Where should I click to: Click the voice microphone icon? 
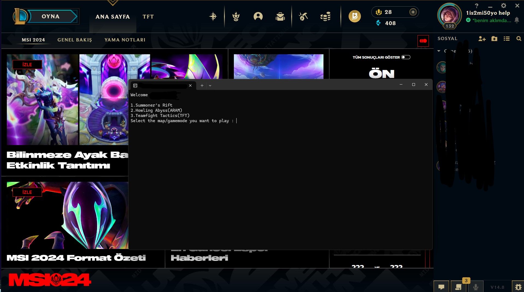pos(476,287)
